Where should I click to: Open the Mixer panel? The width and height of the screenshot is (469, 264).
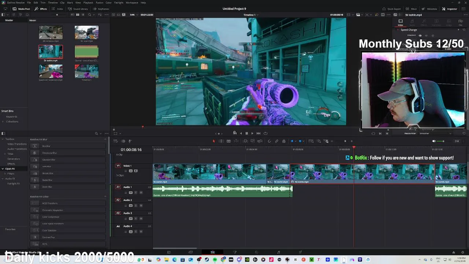[x=411, y=9]
